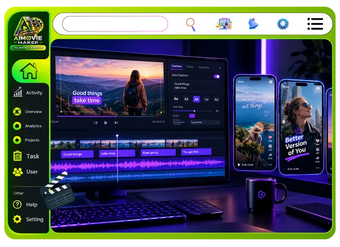Click the purple audio waveform track

click(x=137, y=164)
